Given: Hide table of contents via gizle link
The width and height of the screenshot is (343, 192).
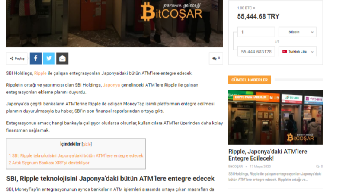Looking at the screenshot, I should point(87,144).
